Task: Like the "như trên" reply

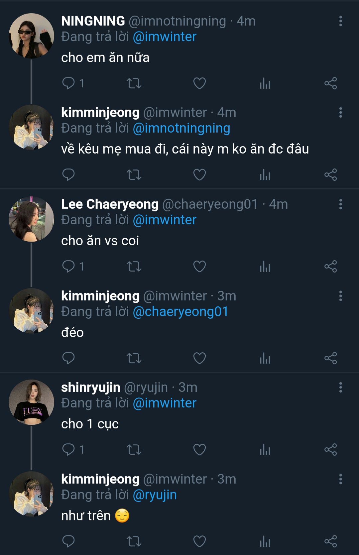Action: coord(199,541)
